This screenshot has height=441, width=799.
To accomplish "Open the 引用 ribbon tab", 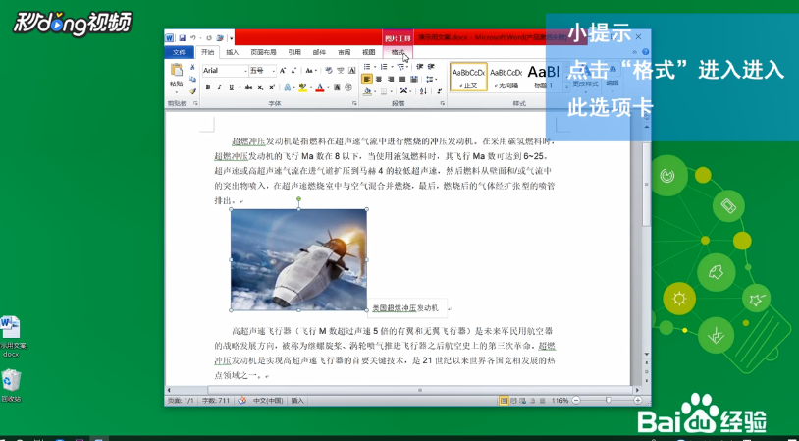I will point(294,52).
